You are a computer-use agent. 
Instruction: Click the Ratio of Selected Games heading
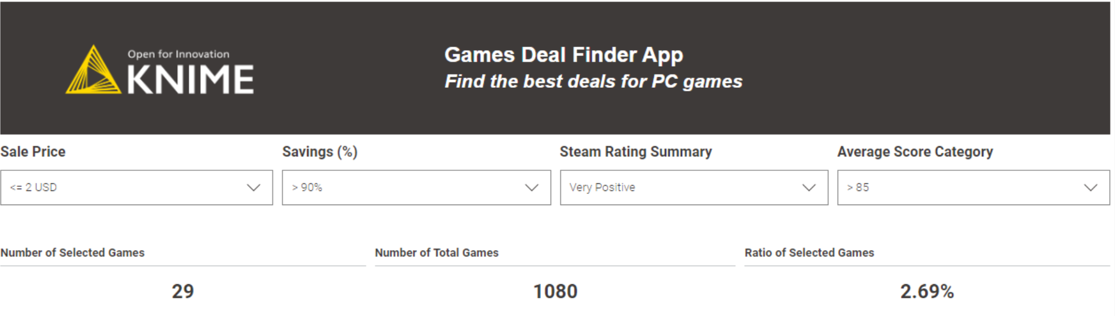(809, 252)
